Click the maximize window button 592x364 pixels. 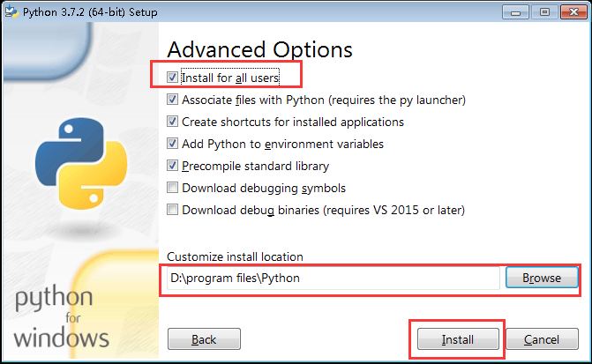point(544,12)
